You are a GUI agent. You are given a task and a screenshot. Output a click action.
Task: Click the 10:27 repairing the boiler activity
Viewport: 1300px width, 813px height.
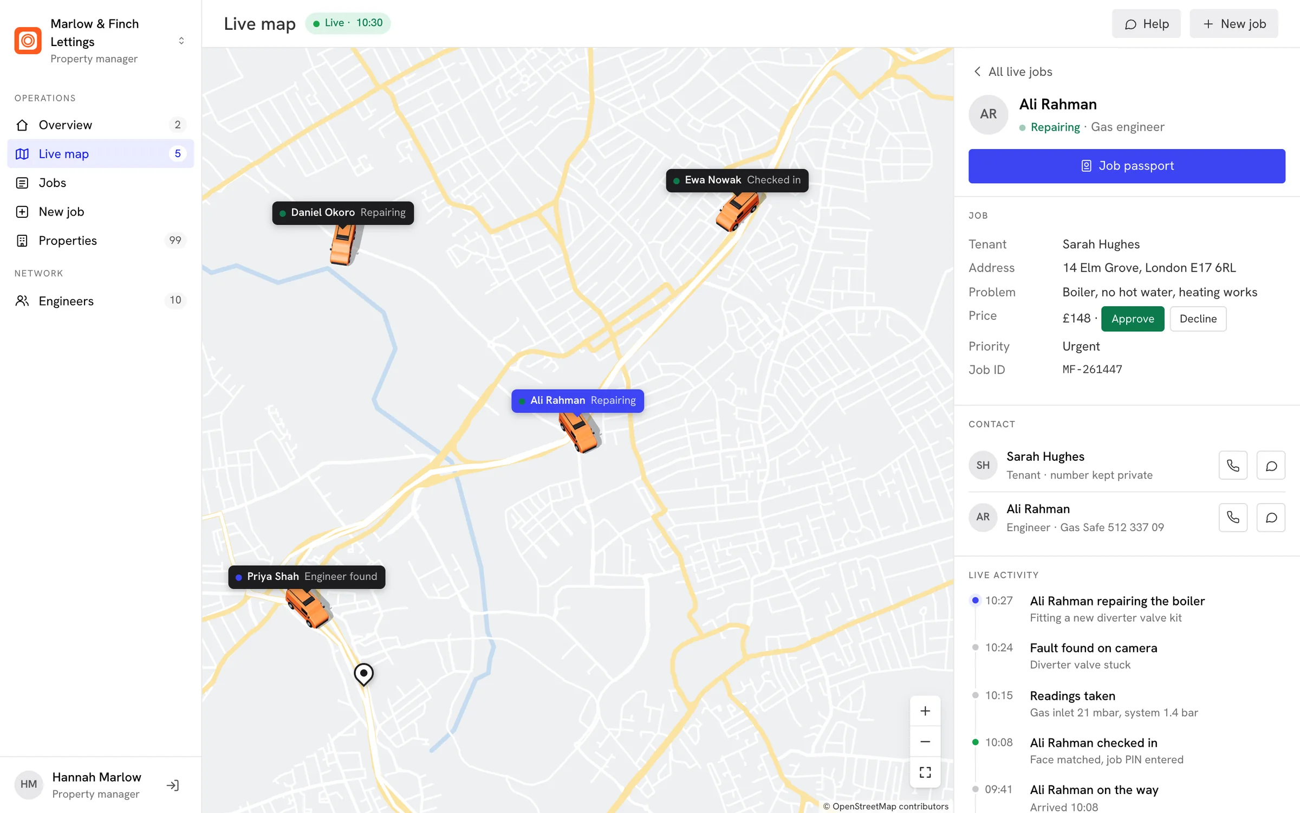tap(1127, 609)
